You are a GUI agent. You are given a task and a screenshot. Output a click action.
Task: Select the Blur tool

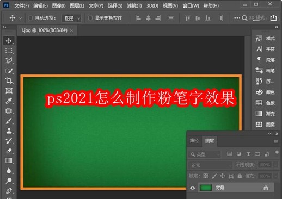tap(9, 171)
